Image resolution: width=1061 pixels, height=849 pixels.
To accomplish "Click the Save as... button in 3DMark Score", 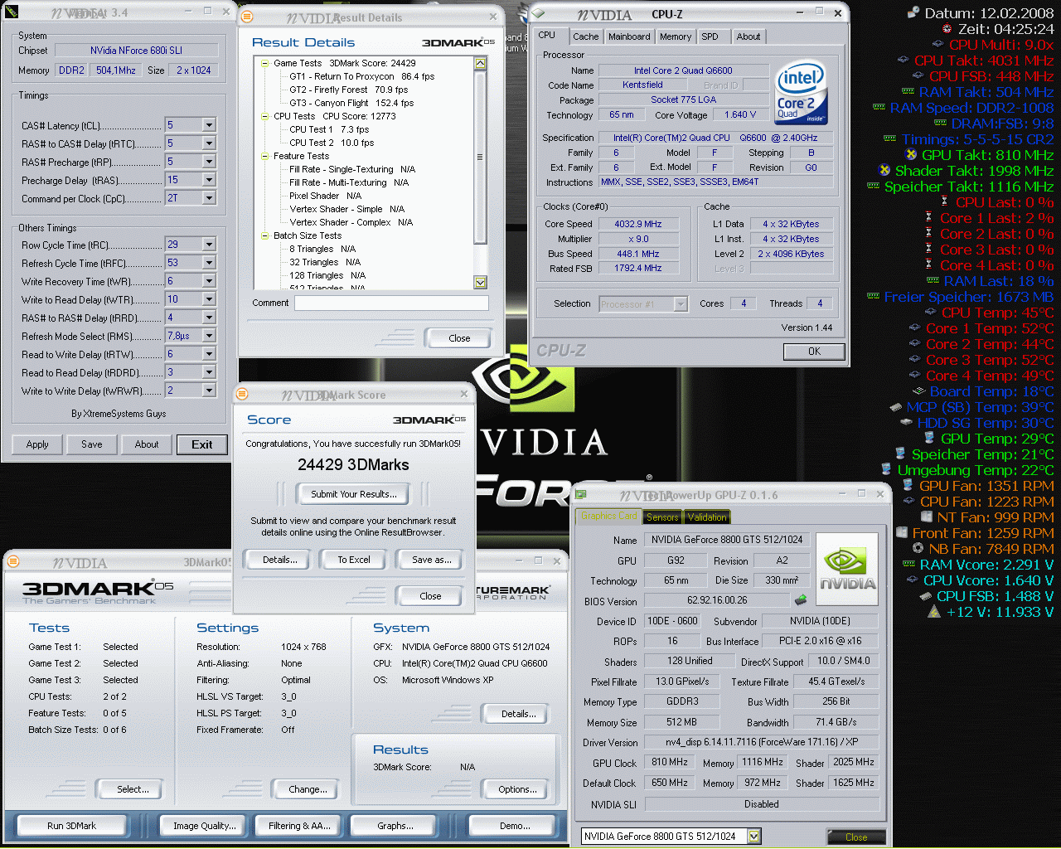I will coord(432,560).
